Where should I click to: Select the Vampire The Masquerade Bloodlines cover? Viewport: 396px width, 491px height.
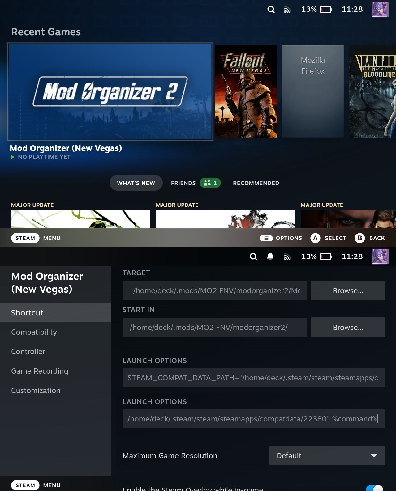tap(373, 91)
